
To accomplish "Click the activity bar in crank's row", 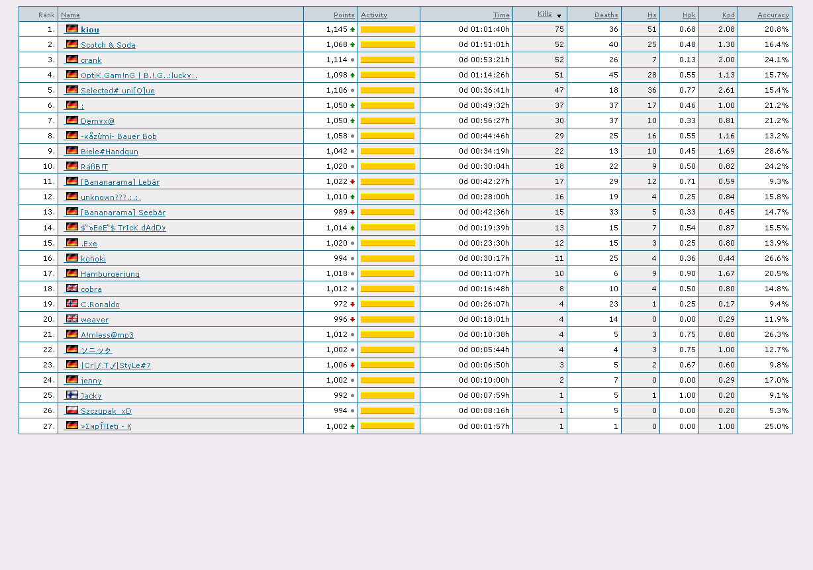I will pos(388,60).
